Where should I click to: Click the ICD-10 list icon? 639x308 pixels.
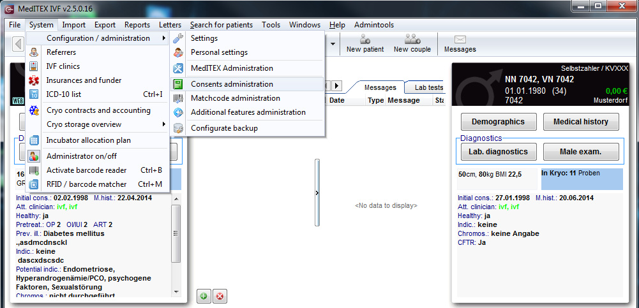point(34,94)
